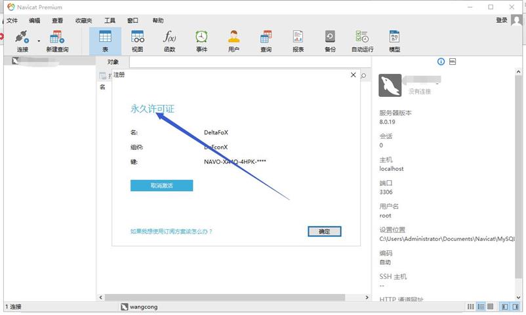
Task: Close the 注册 registration dialog
Action: tap(354, 75)
